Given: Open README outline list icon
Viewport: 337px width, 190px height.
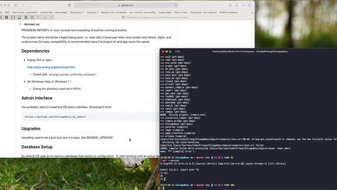Looking at the screenshot, I should [x=20, y=24].
